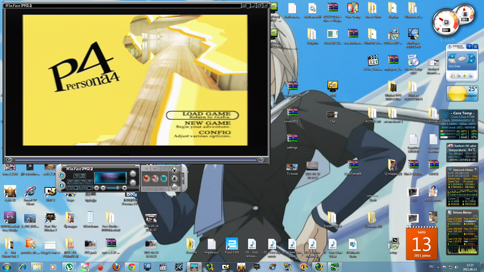Switch to FM radio mode
The image size is (484, 272).
tap(76, 176)
